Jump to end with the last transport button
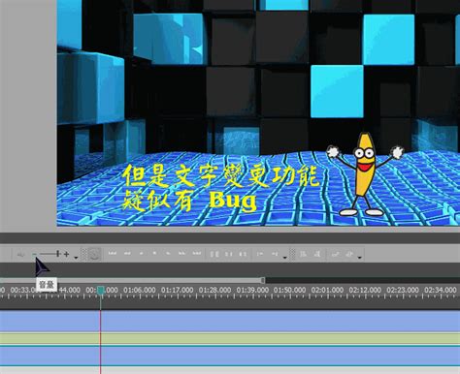The image size is (460, 374). pyautogui.click(x=197, y=254)
